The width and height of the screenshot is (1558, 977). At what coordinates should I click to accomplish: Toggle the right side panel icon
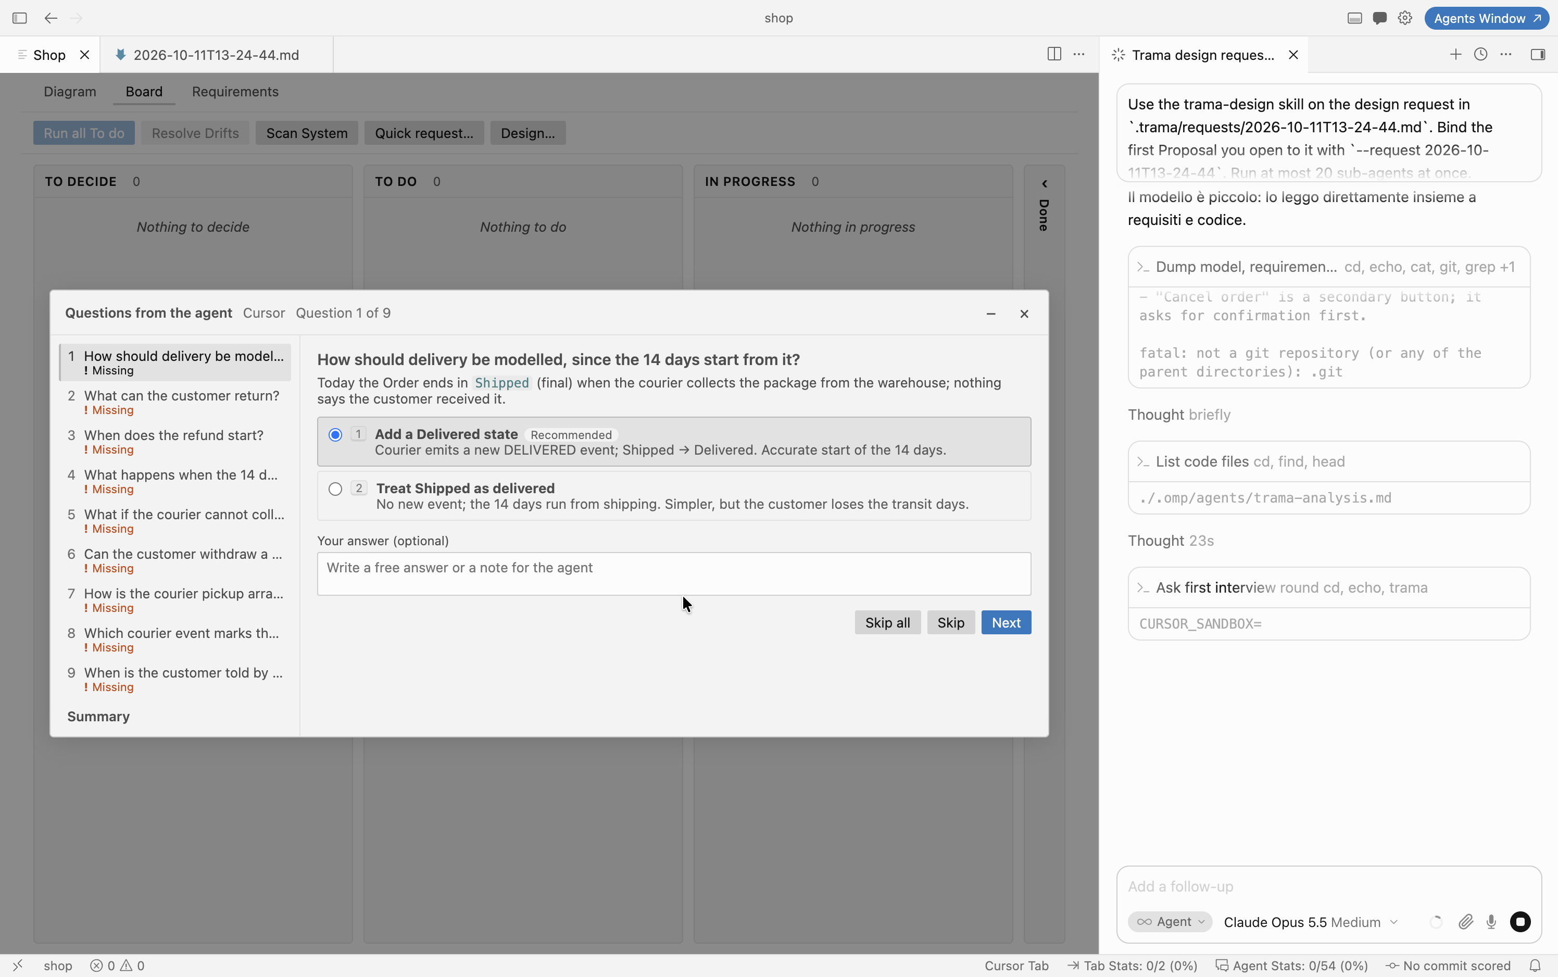pos(1538,54)
